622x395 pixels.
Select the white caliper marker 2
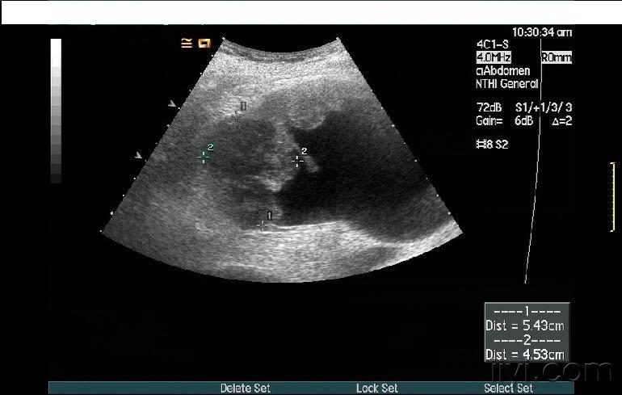[x=297, y=161]
